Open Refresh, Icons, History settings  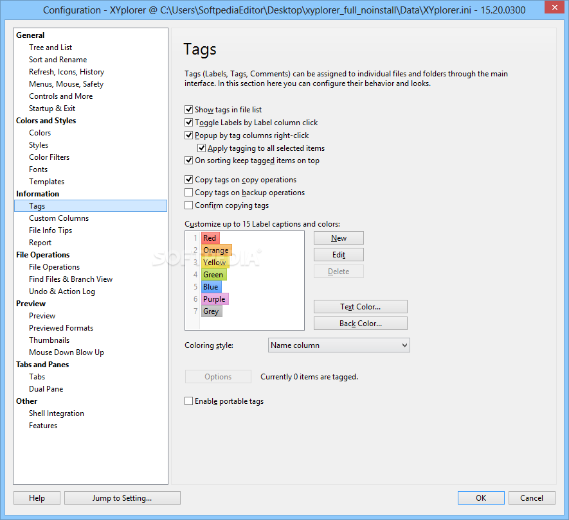(66, 72)
